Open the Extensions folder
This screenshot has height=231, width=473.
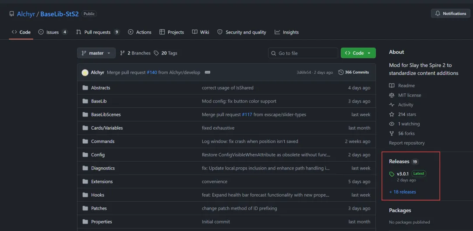(x=102, y=181)
